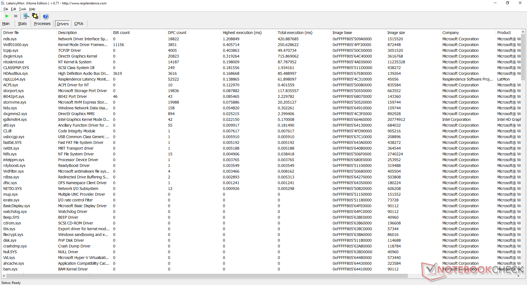Sort by the Product column header

point(508,33)
